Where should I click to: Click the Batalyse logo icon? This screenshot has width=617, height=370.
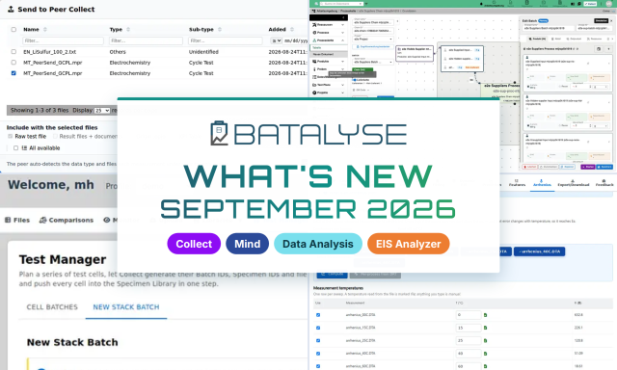(x=219, y=133)
